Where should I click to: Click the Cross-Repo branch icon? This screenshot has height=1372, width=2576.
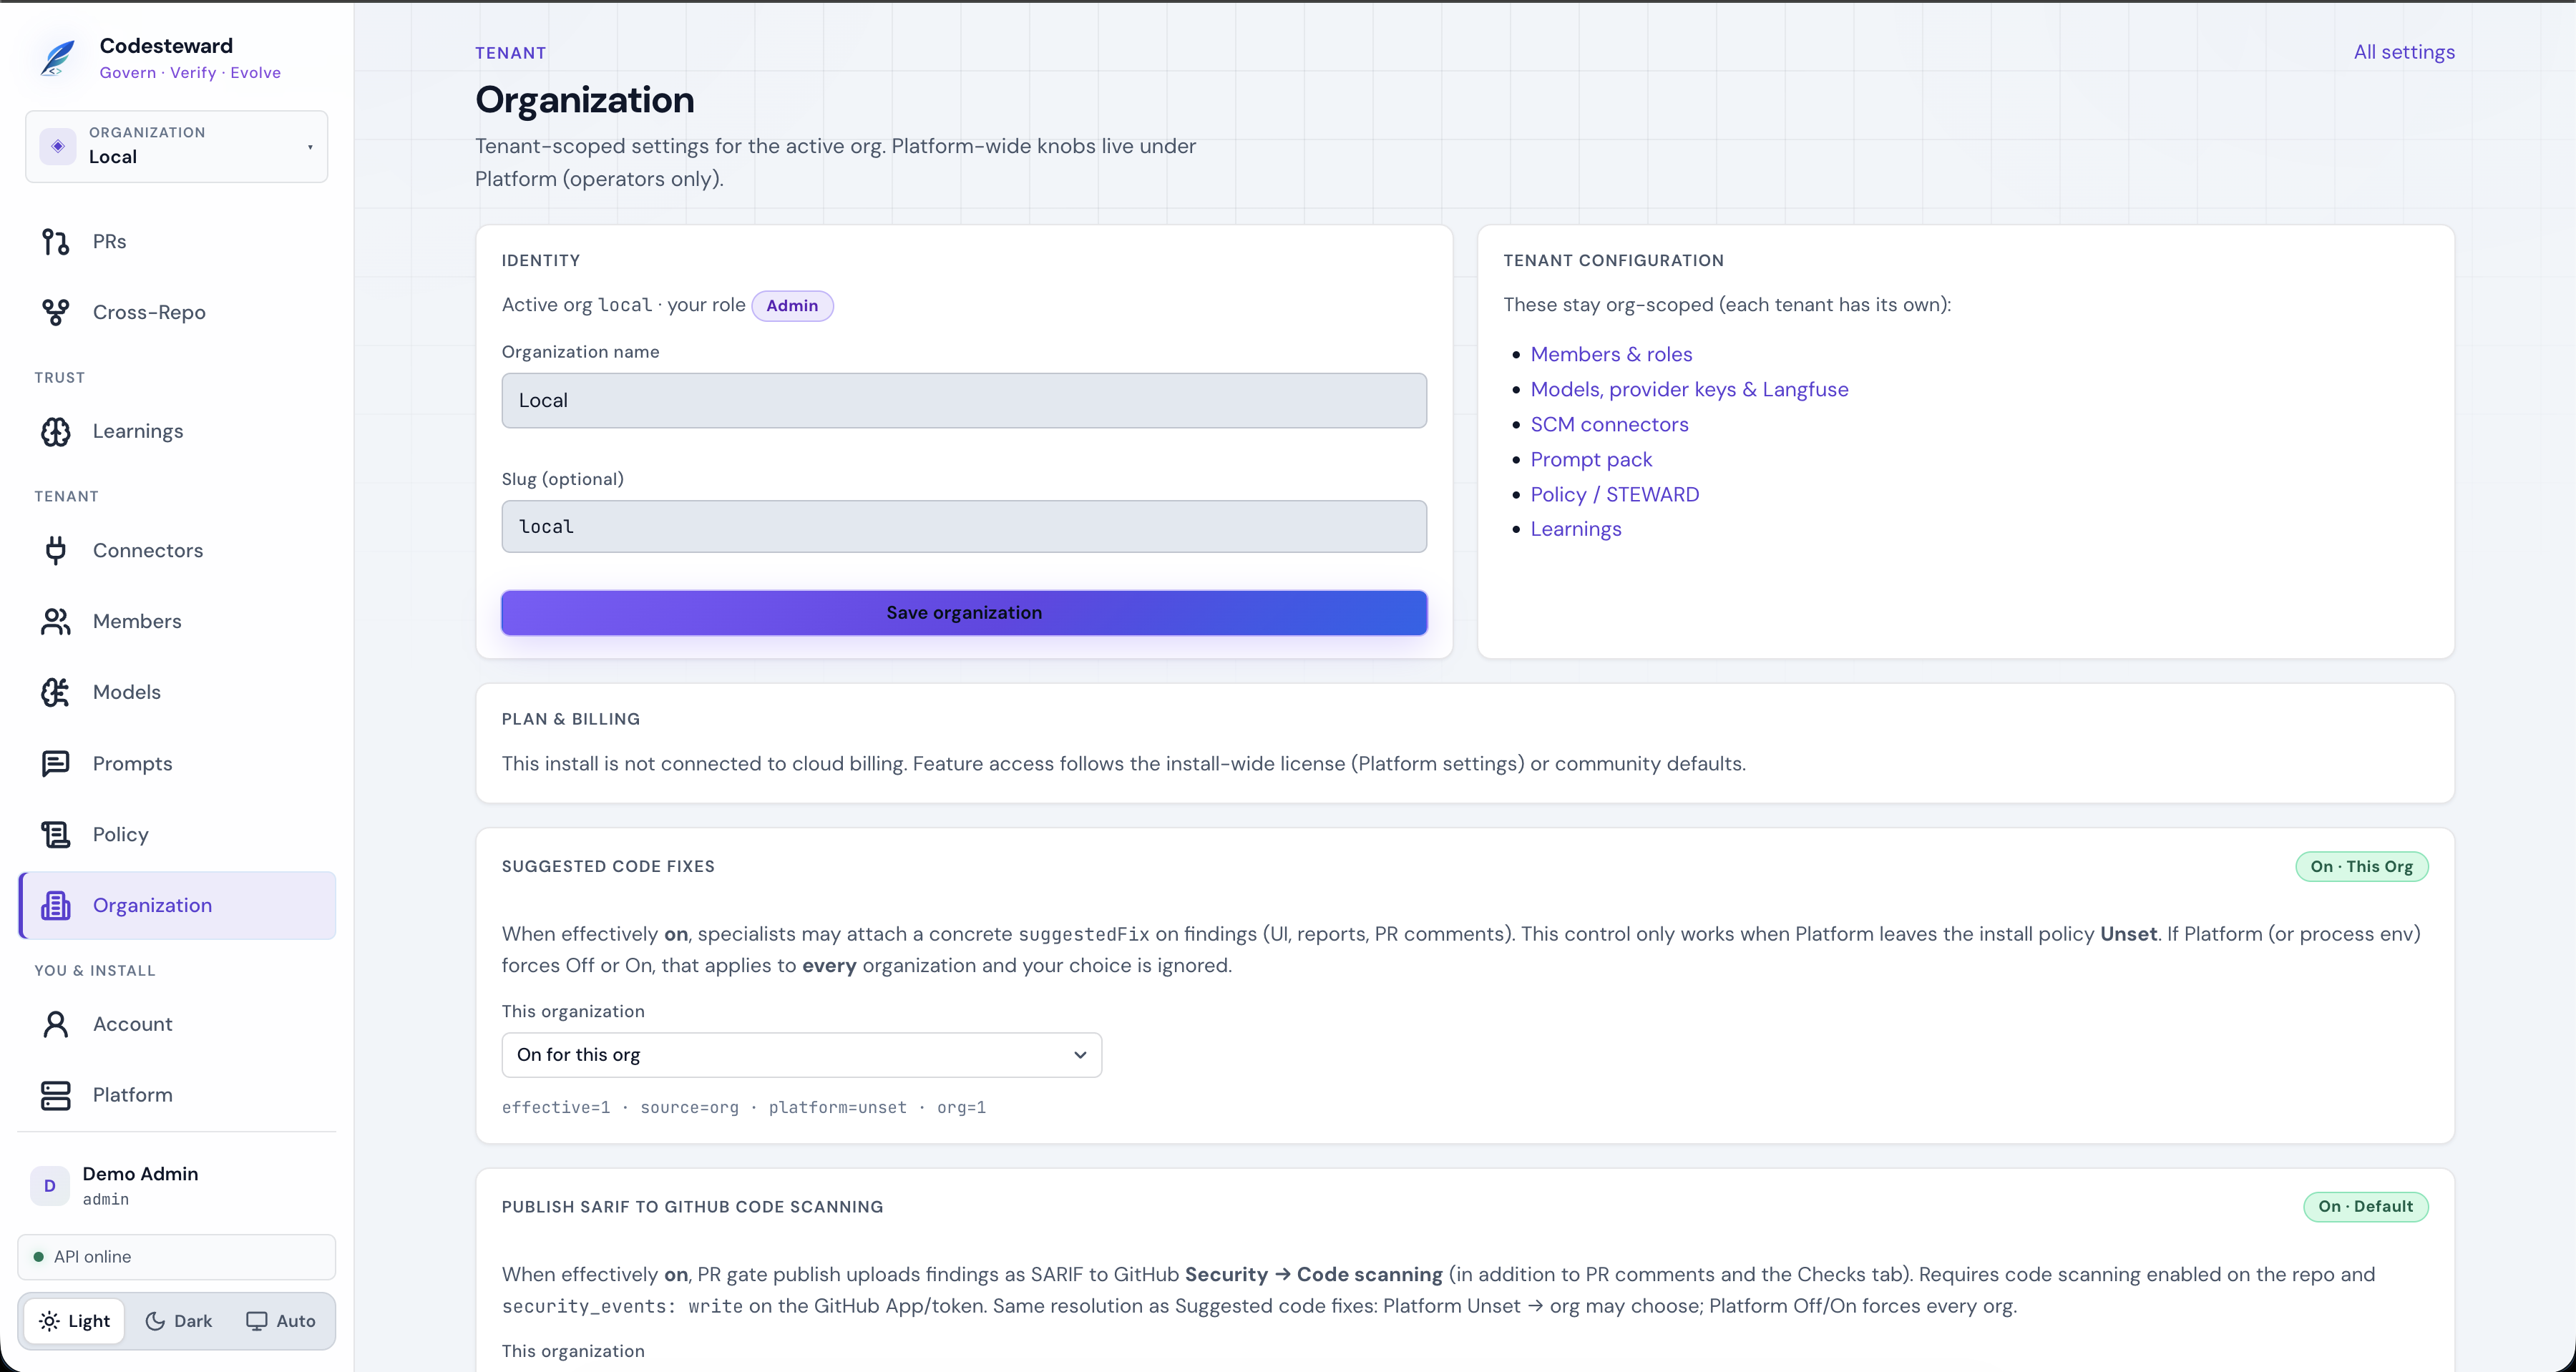click(x=56, y=313)
